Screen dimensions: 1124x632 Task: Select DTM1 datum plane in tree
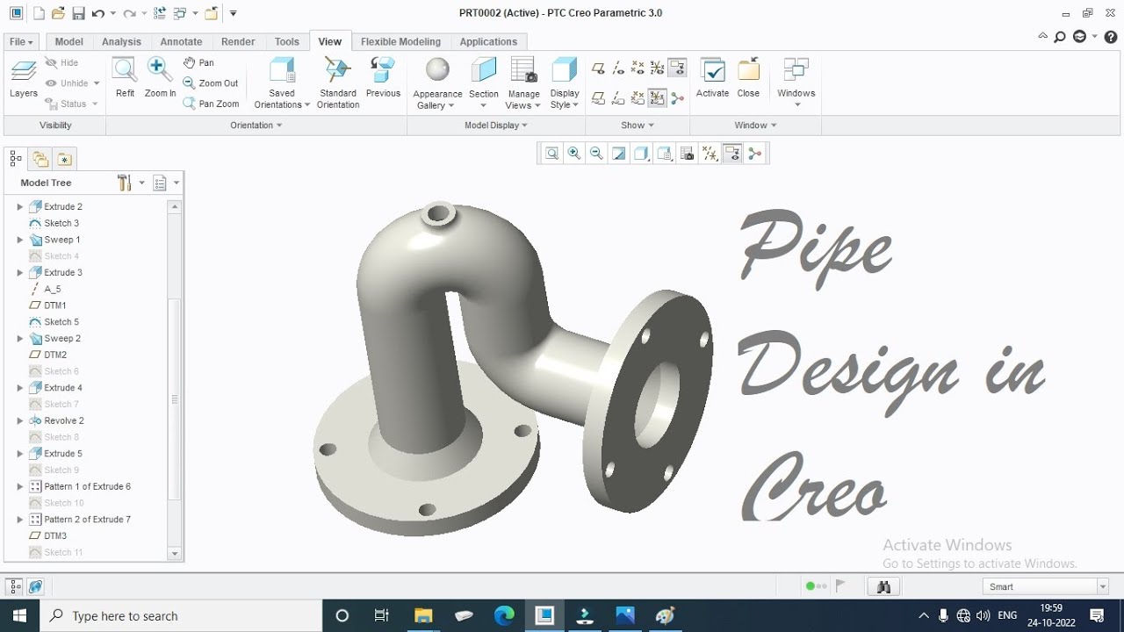tap(55, 305)
